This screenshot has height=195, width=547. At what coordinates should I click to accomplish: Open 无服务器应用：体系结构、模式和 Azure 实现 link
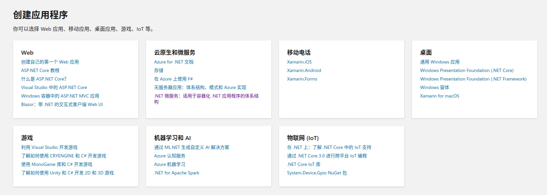tap(200, 87)
